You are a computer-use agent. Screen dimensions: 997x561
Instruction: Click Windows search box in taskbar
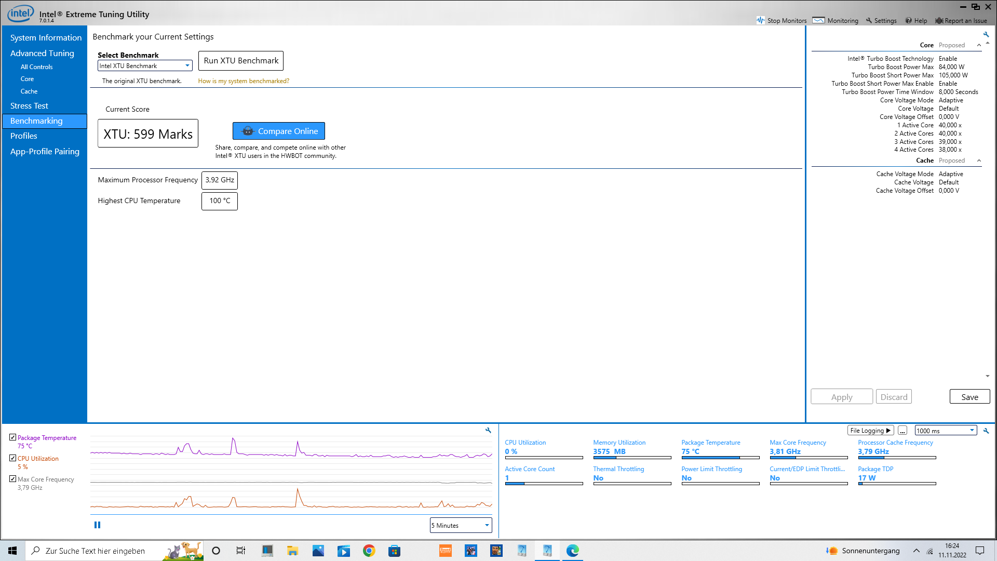114,551
